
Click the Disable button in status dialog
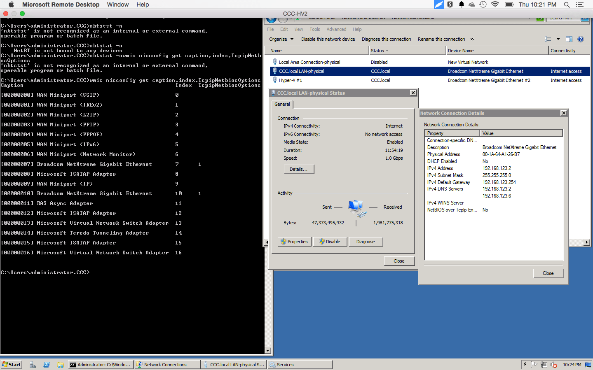[x=330, y=242]
